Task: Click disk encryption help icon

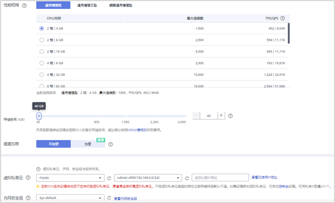Action: (111, 144)
